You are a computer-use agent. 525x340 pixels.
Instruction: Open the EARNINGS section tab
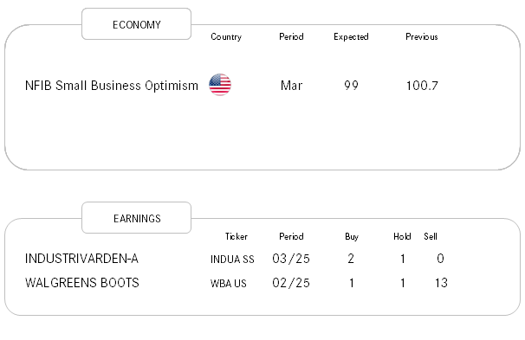137,218
